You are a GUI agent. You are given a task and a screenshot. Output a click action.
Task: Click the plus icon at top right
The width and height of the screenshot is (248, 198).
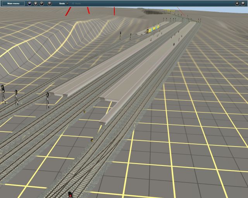[237, 3]
